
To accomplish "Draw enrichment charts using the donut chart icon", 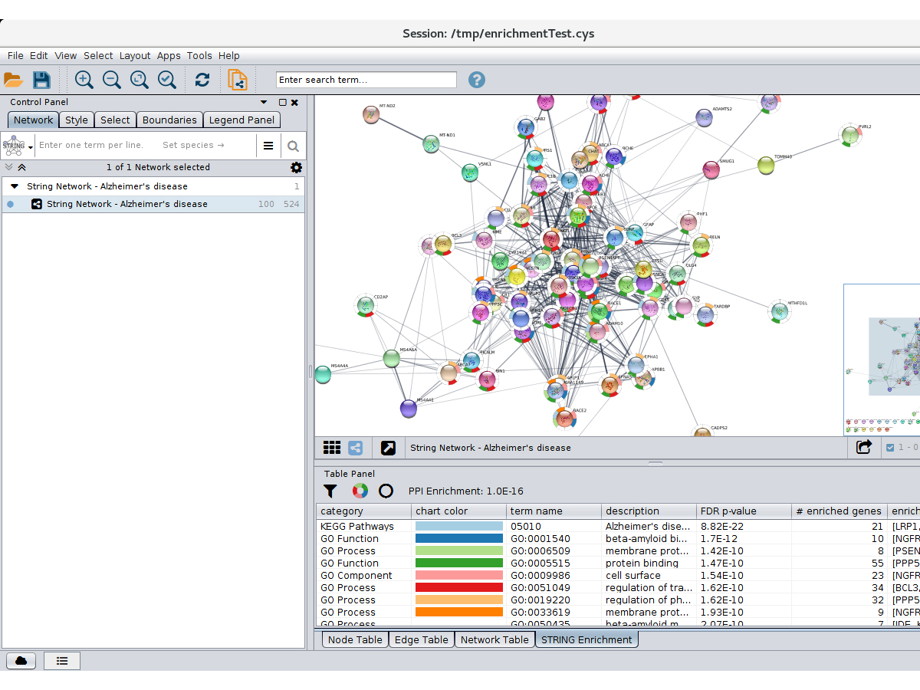I will (360, 491).
